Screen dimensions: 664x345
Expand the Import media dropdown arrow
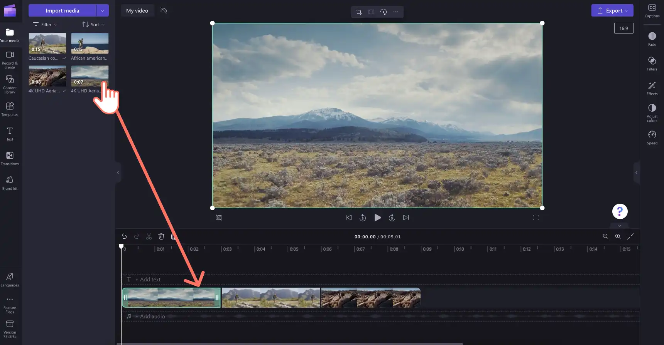(x=102, y=10)
